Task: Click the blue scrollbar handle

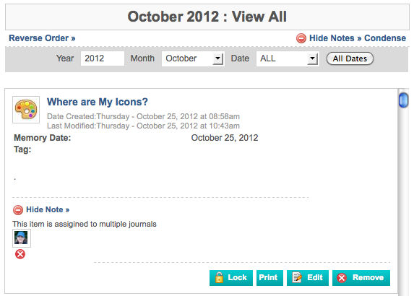Action: [403, 100]
